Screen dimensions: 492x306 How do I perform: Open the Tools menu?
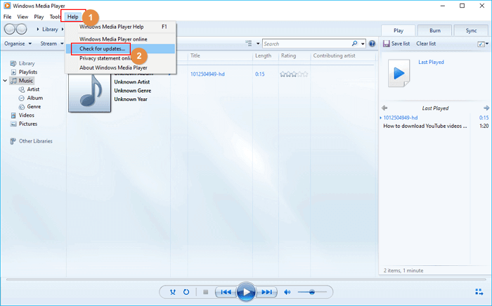click(x=56, y=17)
